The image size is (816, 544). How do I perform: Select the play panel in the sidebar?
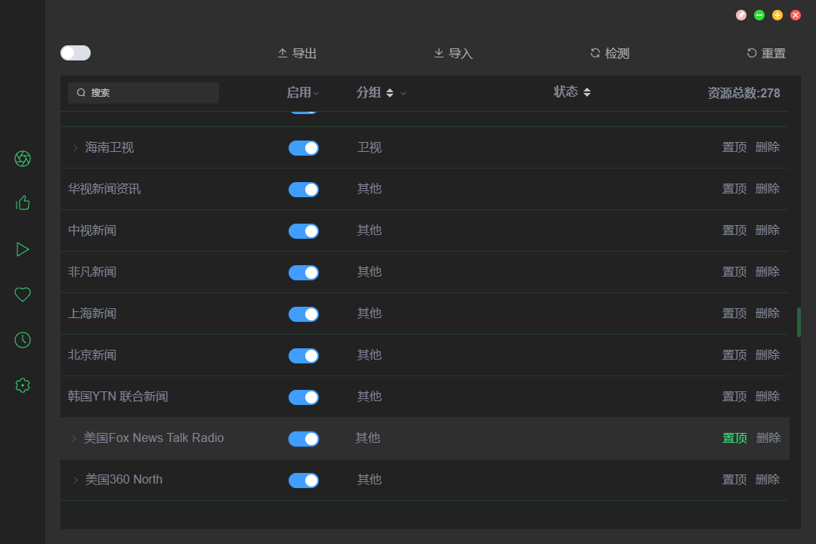tap(22, 249)
